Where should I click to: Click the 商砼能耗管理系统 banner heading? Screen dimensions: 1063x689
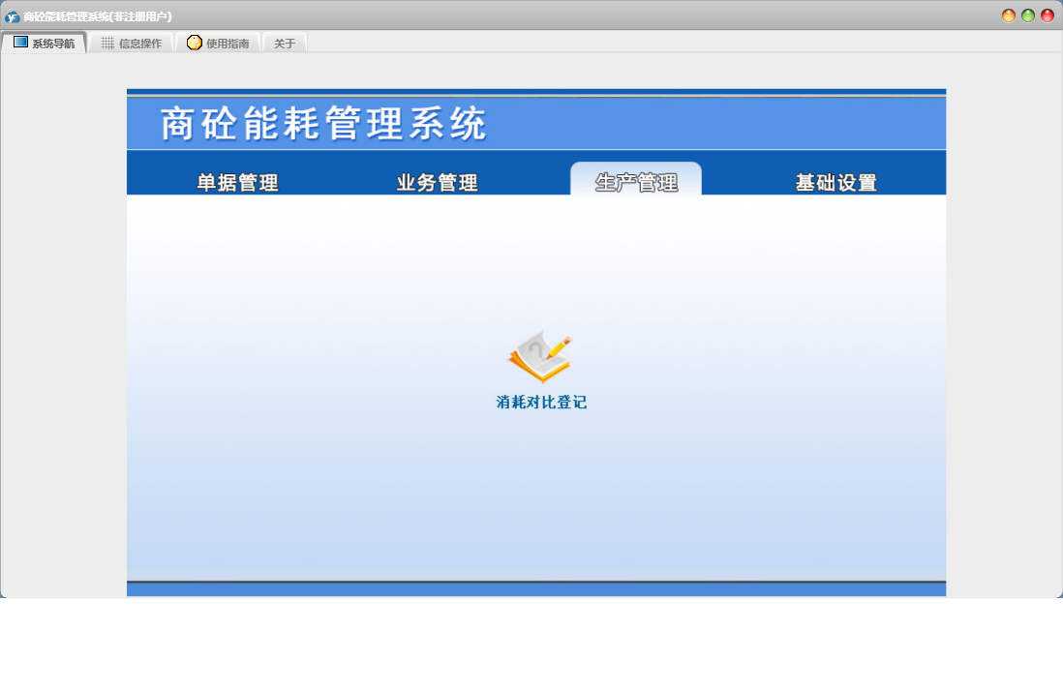click(323, 123)
